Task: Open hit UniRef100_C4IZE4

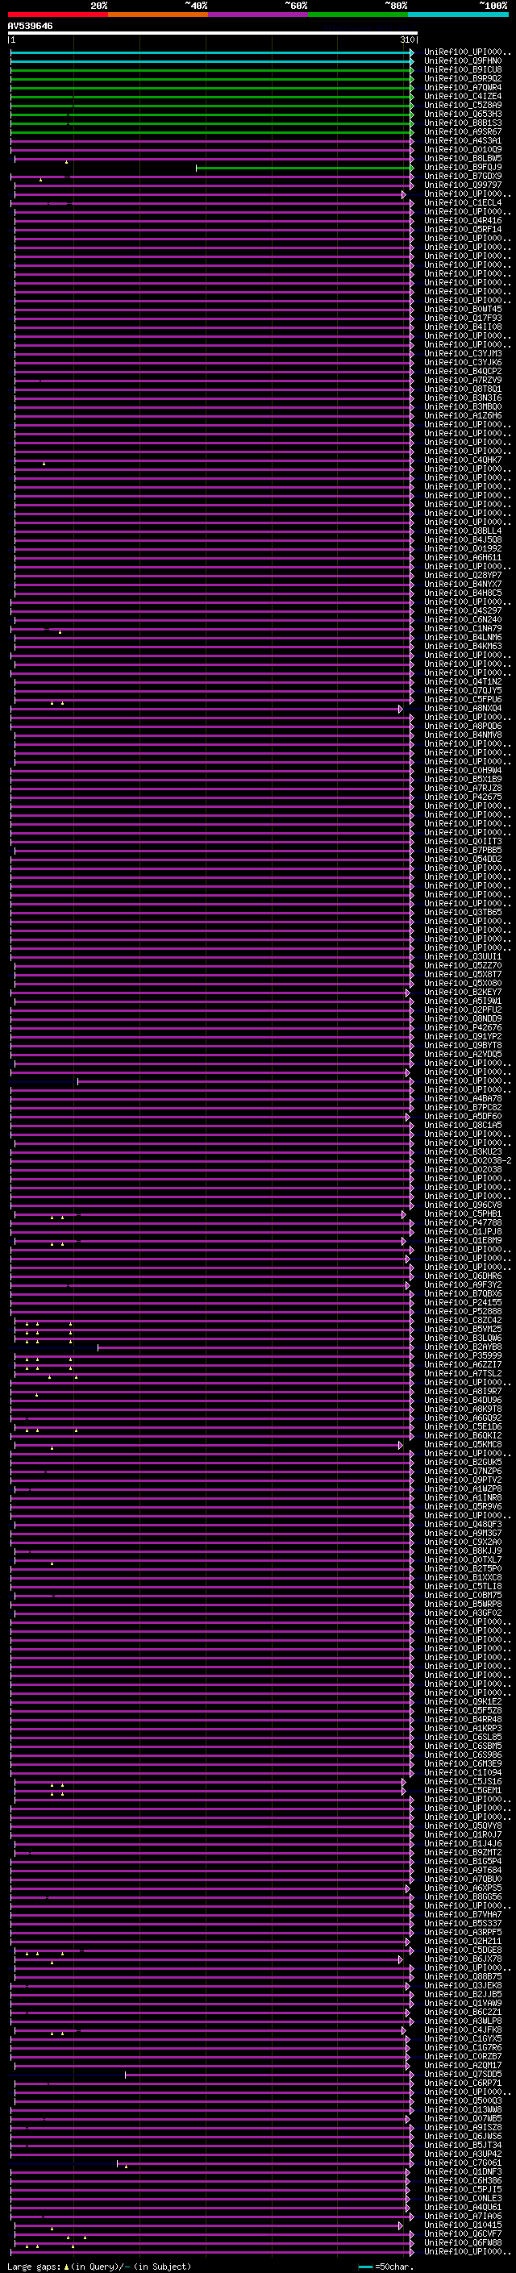Action: coord(463,96)
